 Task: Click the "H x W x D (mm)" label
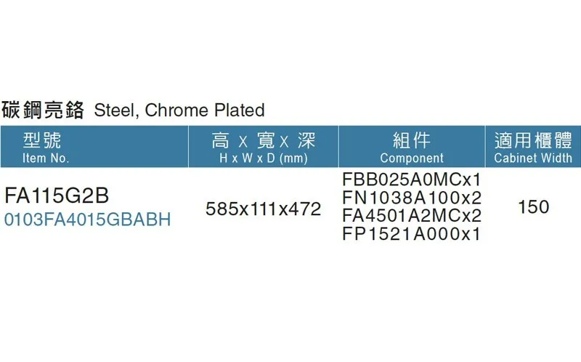pos(264,158)
